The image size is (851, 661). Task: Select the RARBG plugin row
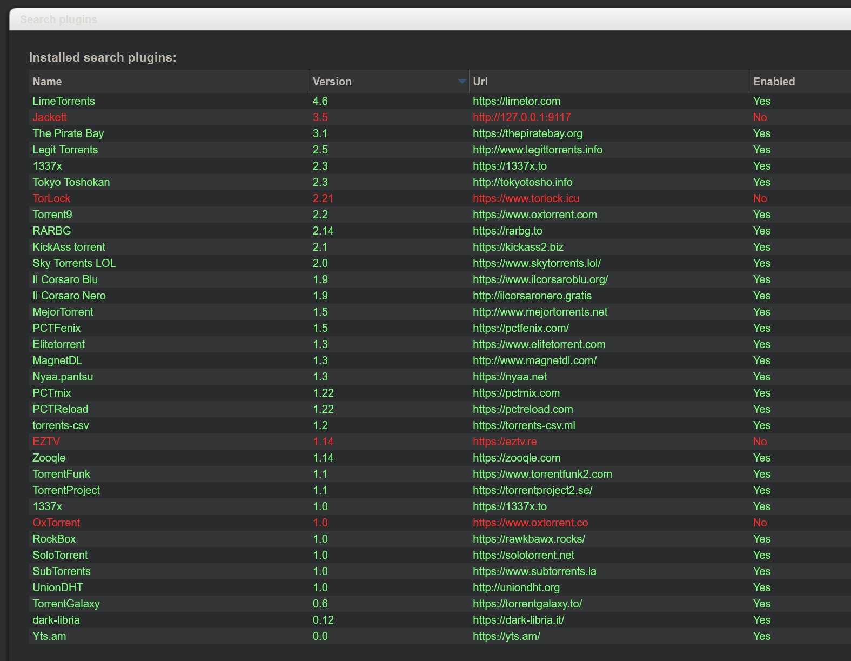[52, 231]
